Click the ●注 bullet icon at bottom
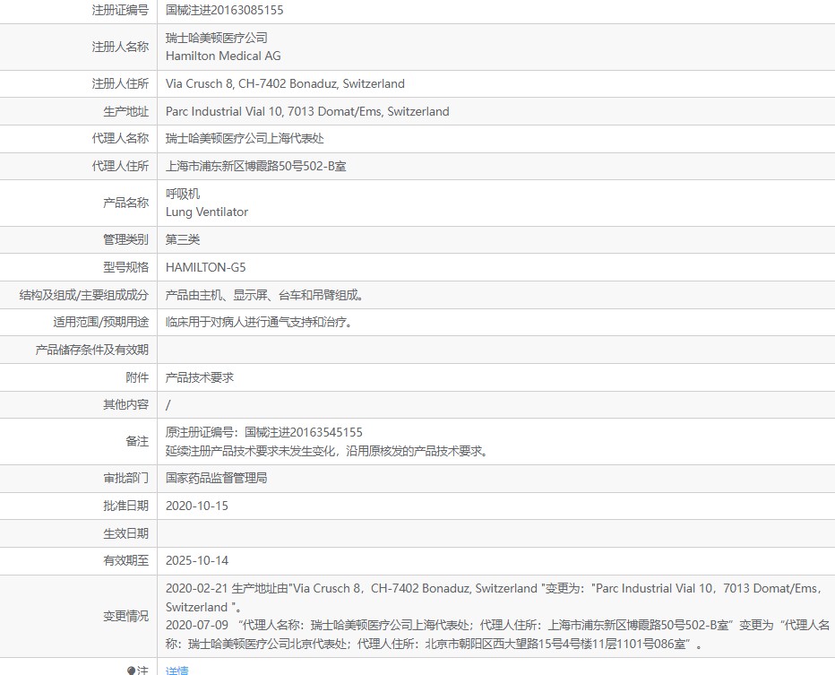The image size is (835, 675). [131, 671]
